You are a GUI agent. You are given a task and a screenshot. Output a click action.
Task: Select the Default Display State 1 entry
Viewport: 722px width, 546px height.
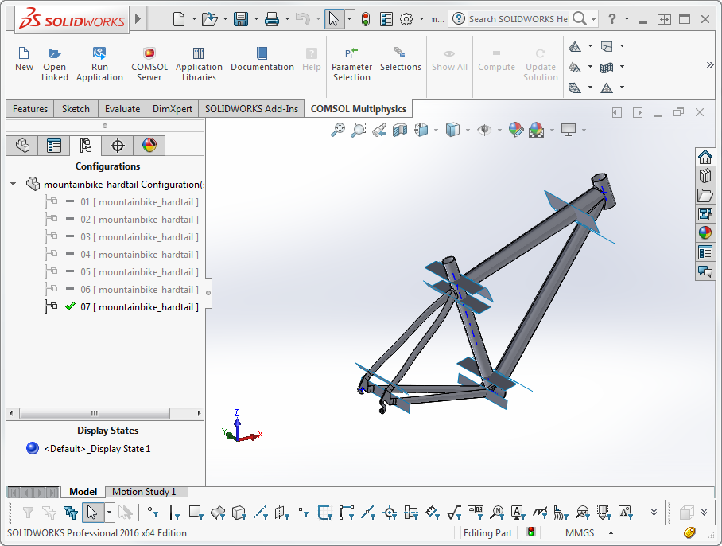96,449
